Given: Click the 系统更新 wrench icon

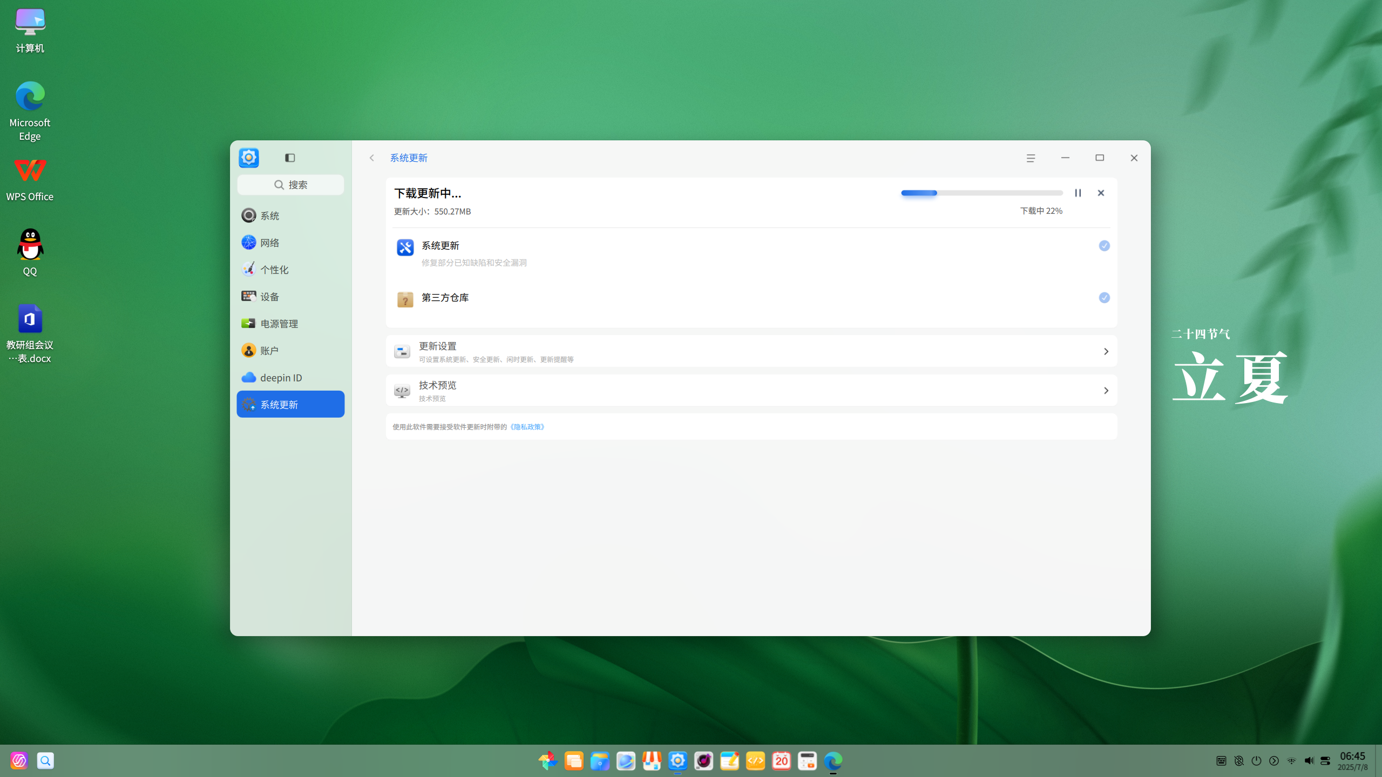Looking at the screenshot, I should [x=405, y=248].
